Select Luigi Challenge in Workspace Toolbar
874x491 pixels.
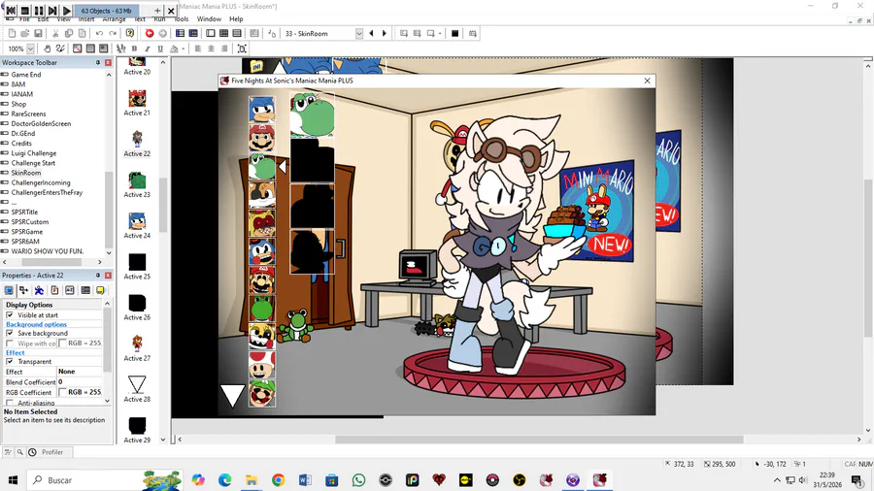coord(33,153)
